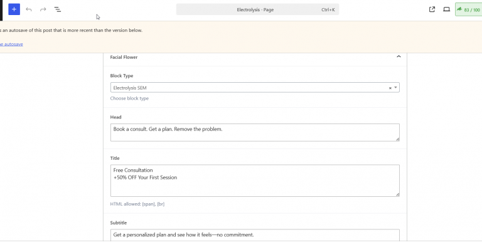Open the block inserter plus button
The image size is (482, 242).
14,9
